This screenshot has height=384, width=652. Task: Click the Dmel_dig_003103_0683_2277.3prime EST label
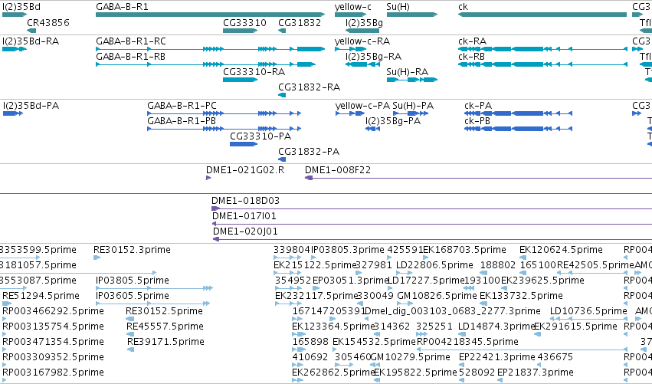[x=452, y=311]
